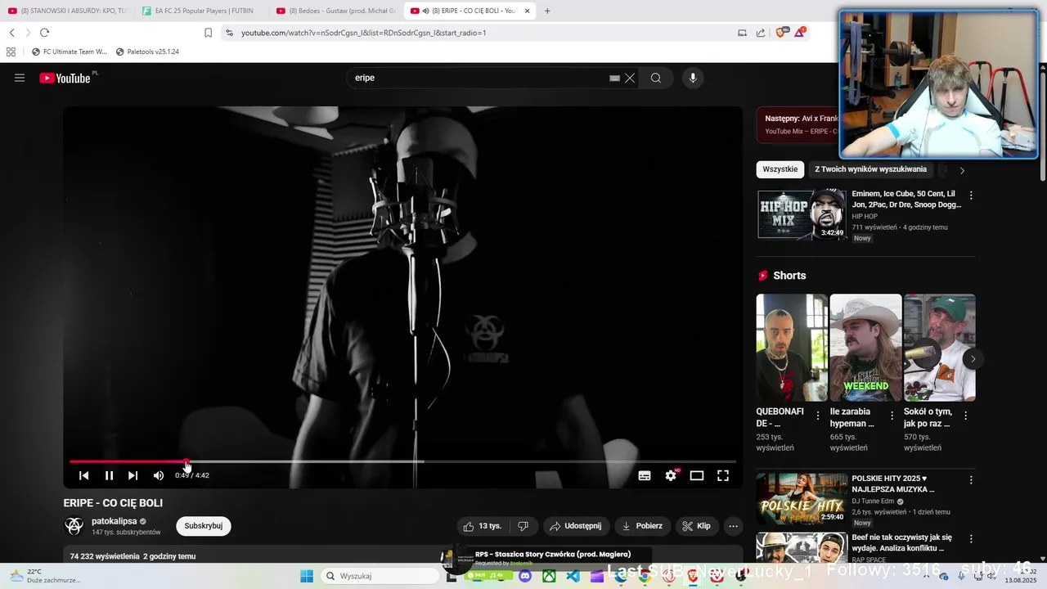The image size is (1047, 589).
Task: Click Klip scissors button
Action: pyautogui.click(x=696, y=526)
